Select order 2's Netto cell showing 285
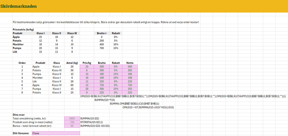 pyautogui.click(x=130, y=70)
